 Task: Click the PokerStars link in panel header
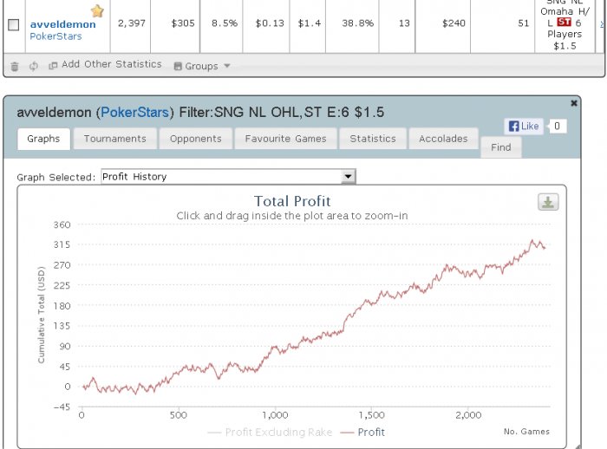coord(134,112)
